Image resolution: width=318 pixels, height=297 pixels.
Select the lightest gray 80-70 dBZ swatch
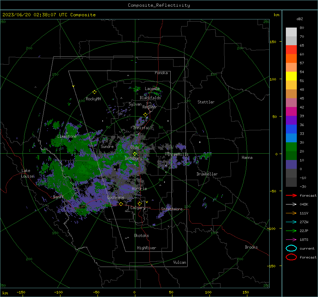(x=291, y=32)
